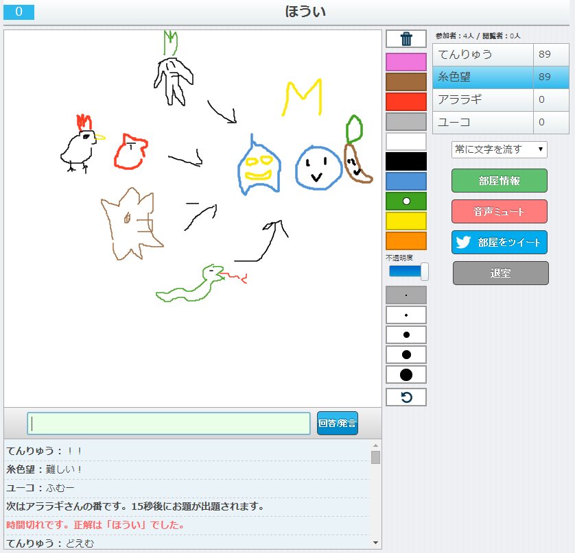
Task: Select player てんりゅう in participant list
Action: (501, 55)
